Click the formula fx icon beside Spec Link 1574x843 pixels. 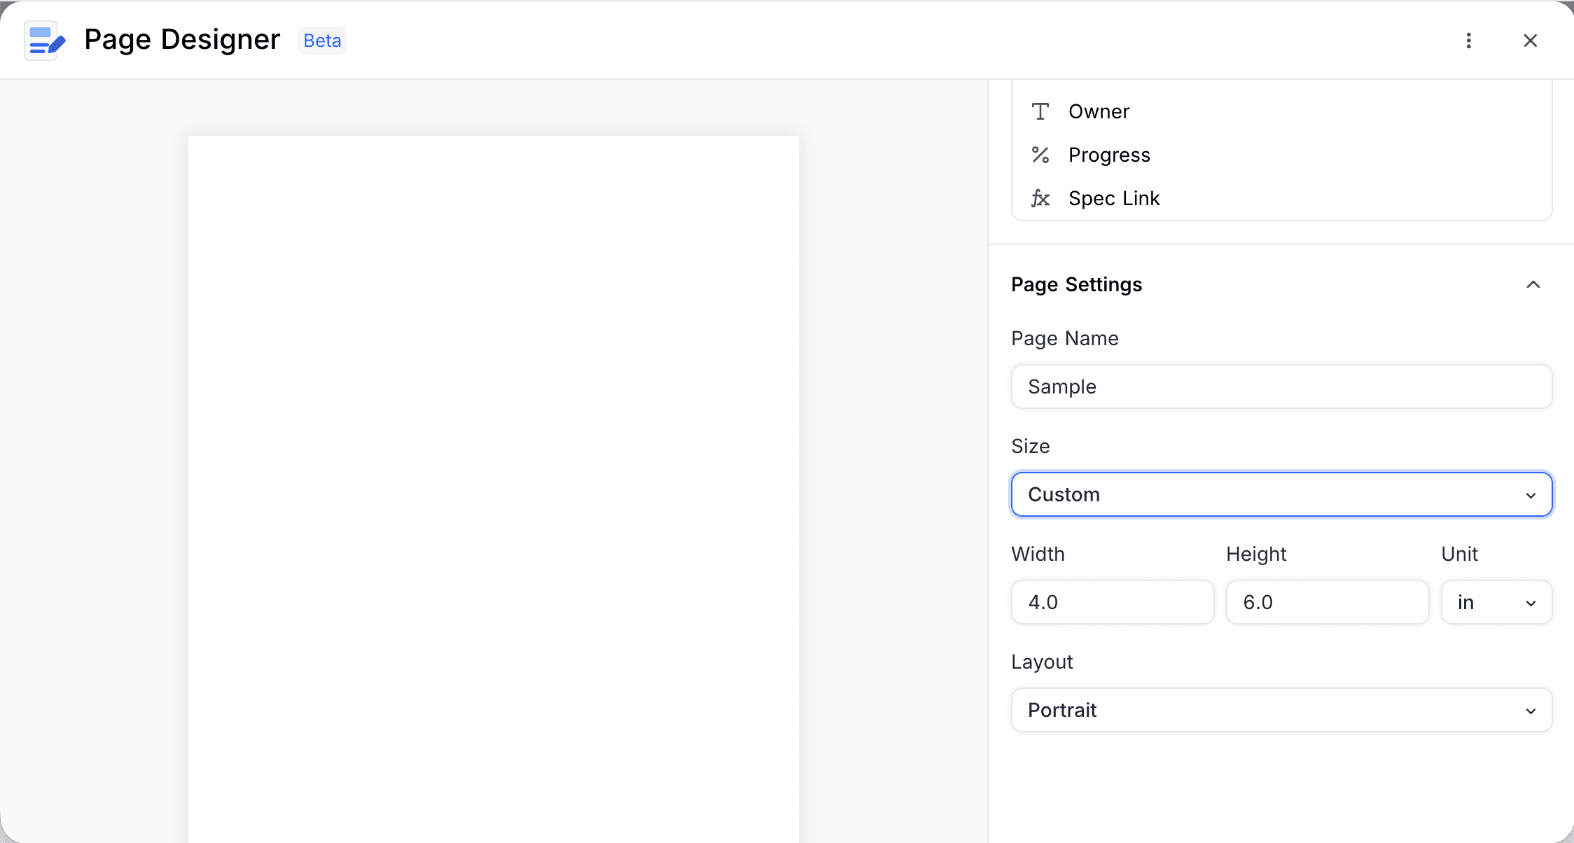tap(1040, 198)
